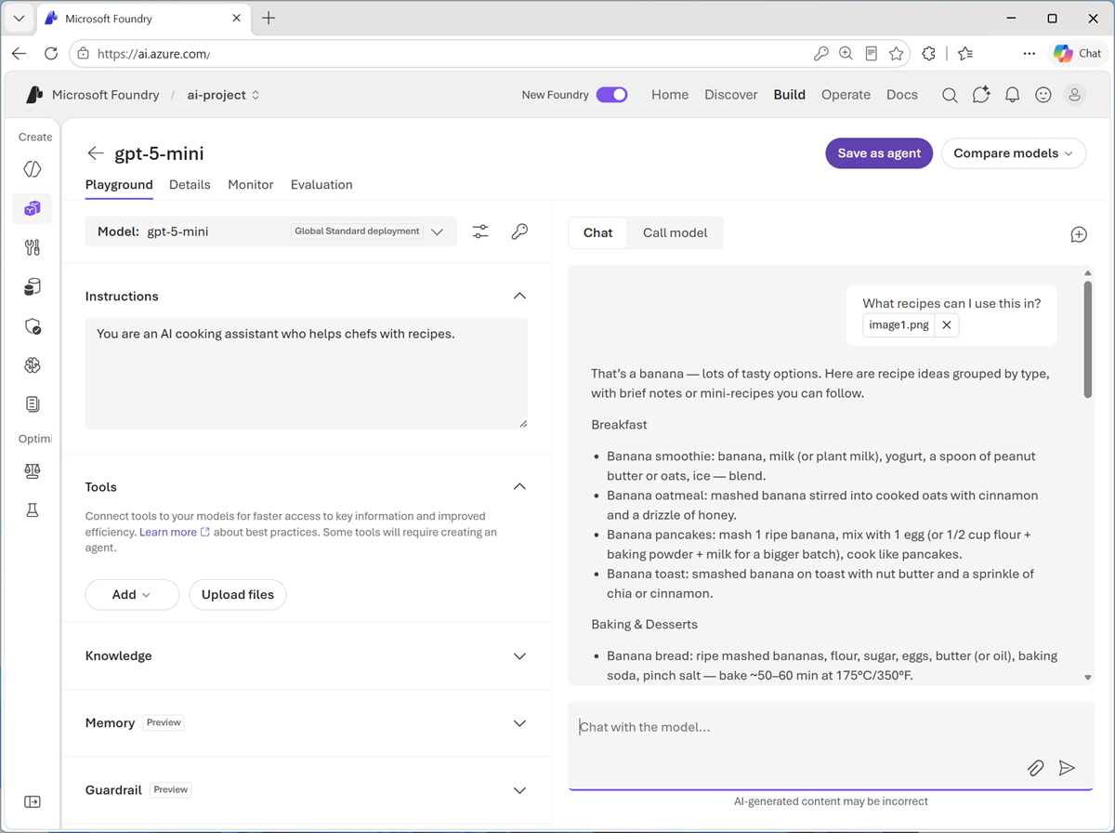This screenshot has width=1115, height=833.
Task: Open notifications bell icon
Action: point(1013,95)
